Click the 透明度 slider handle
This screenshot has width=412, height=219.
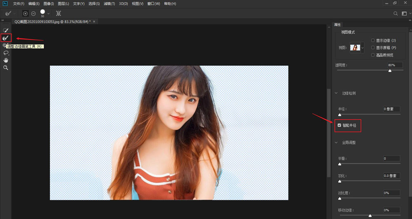[390, 70]
